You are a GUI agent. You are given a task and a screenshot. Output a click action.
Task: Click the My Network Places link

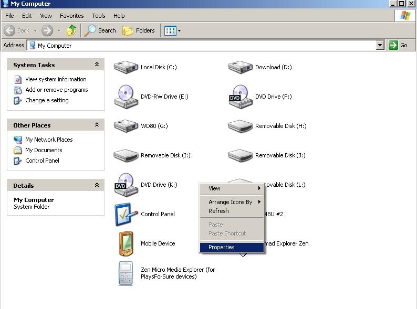[49, 140]
